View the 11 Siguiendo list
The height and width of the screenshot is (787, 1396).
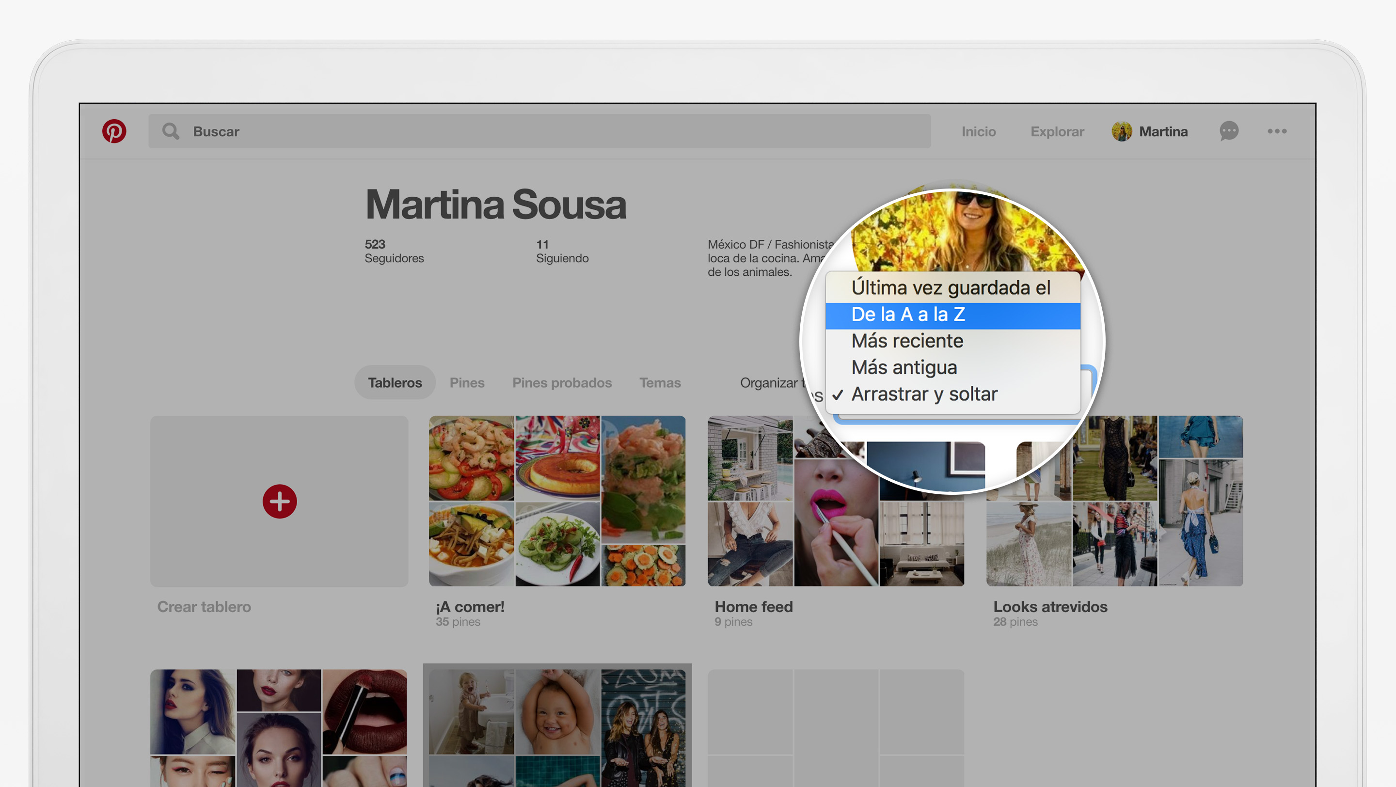coord(562,252)
